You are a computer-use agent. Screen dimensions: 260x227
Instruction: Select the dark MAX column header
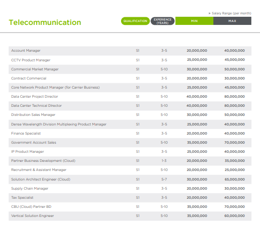[x=232, y=21]
